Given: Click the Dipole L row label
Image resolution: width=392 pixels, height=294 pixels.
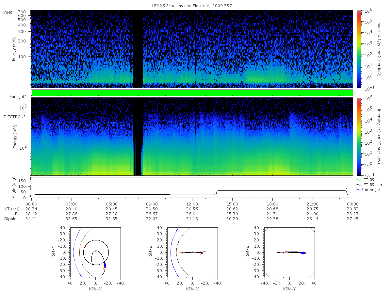Looking at the screenshot, I should 12,219.
